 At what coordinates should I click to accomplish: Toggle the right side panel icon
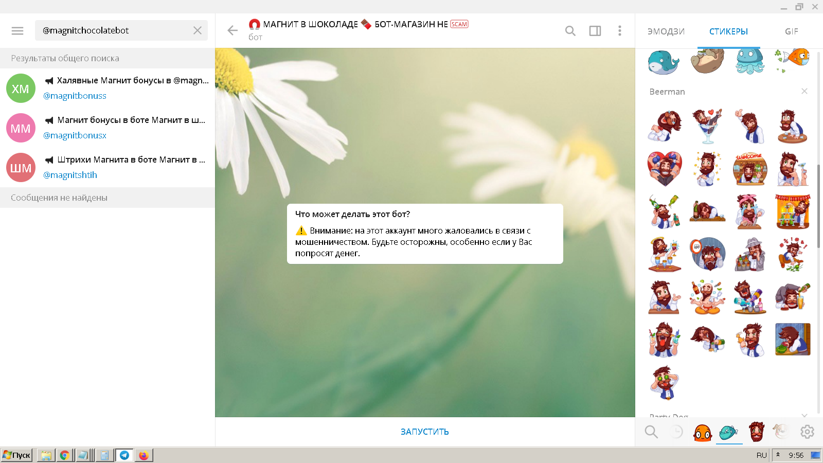(x=595, y=31)
